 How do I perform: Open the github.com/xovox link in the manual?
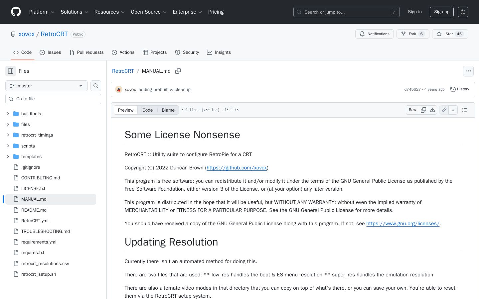237,168
